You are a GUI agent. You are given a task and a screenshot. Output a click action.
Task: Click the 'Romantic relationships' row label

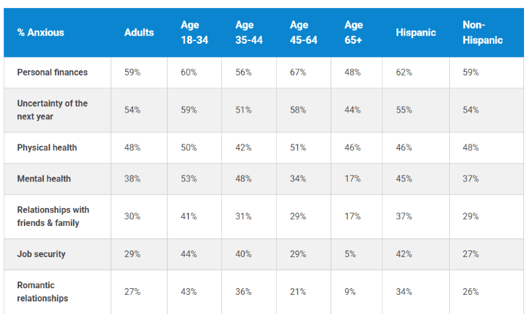click(42, 291)
